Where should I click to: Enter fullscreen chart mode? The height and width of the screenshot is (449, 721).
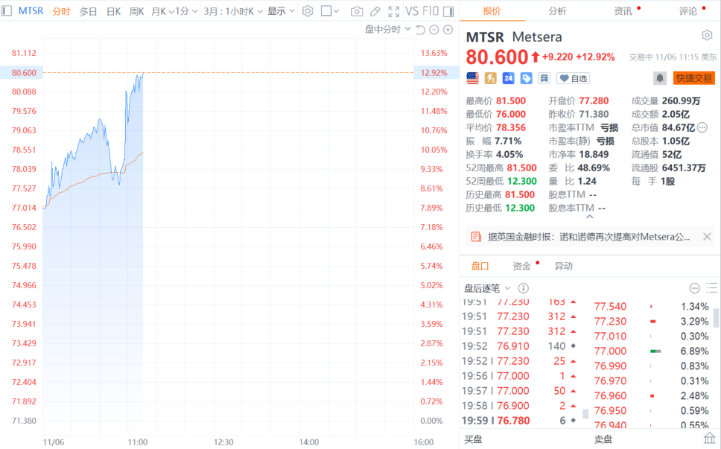[x=393, y=11]
